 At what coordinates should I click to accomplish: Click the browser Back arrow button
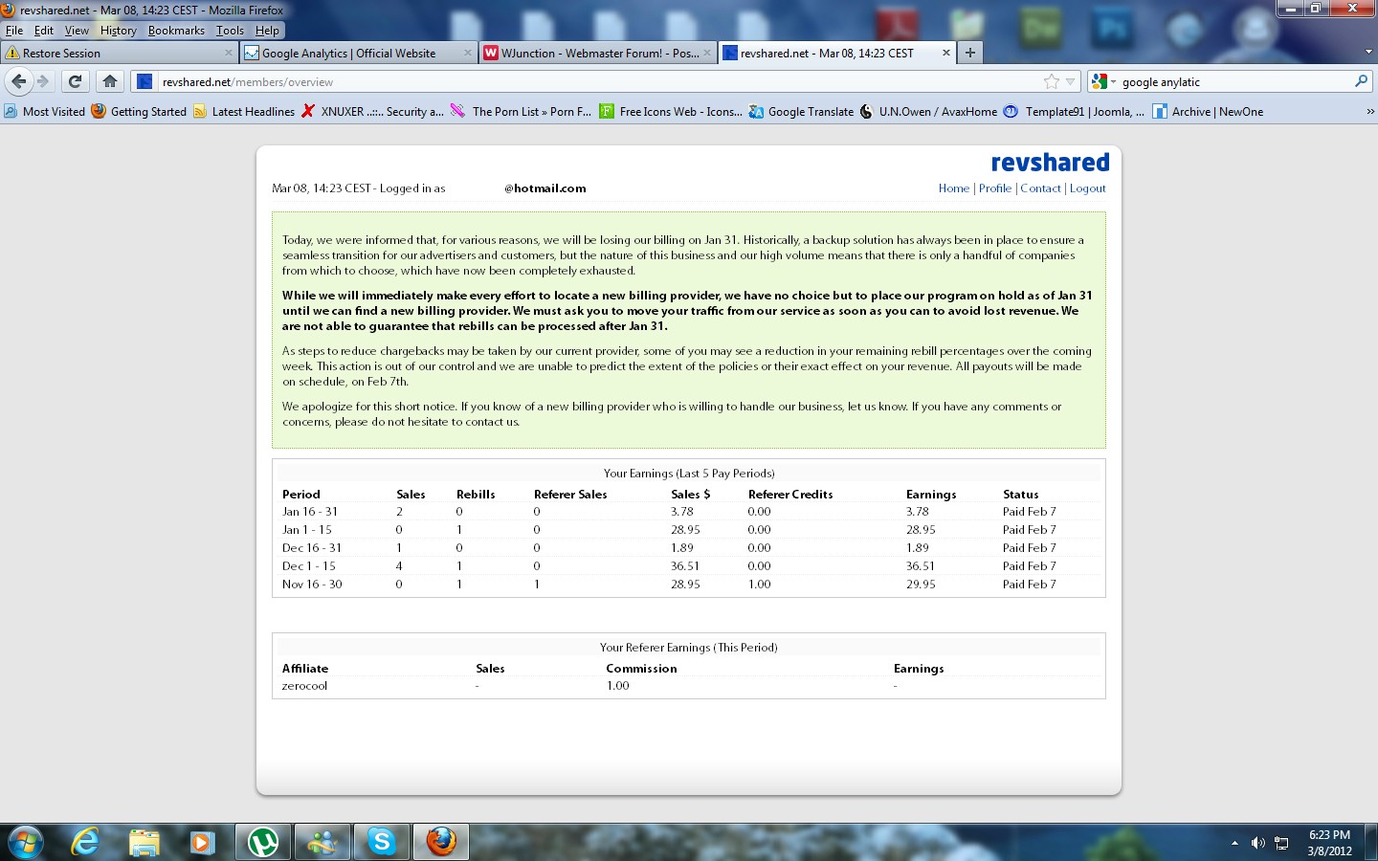[19, 81]
